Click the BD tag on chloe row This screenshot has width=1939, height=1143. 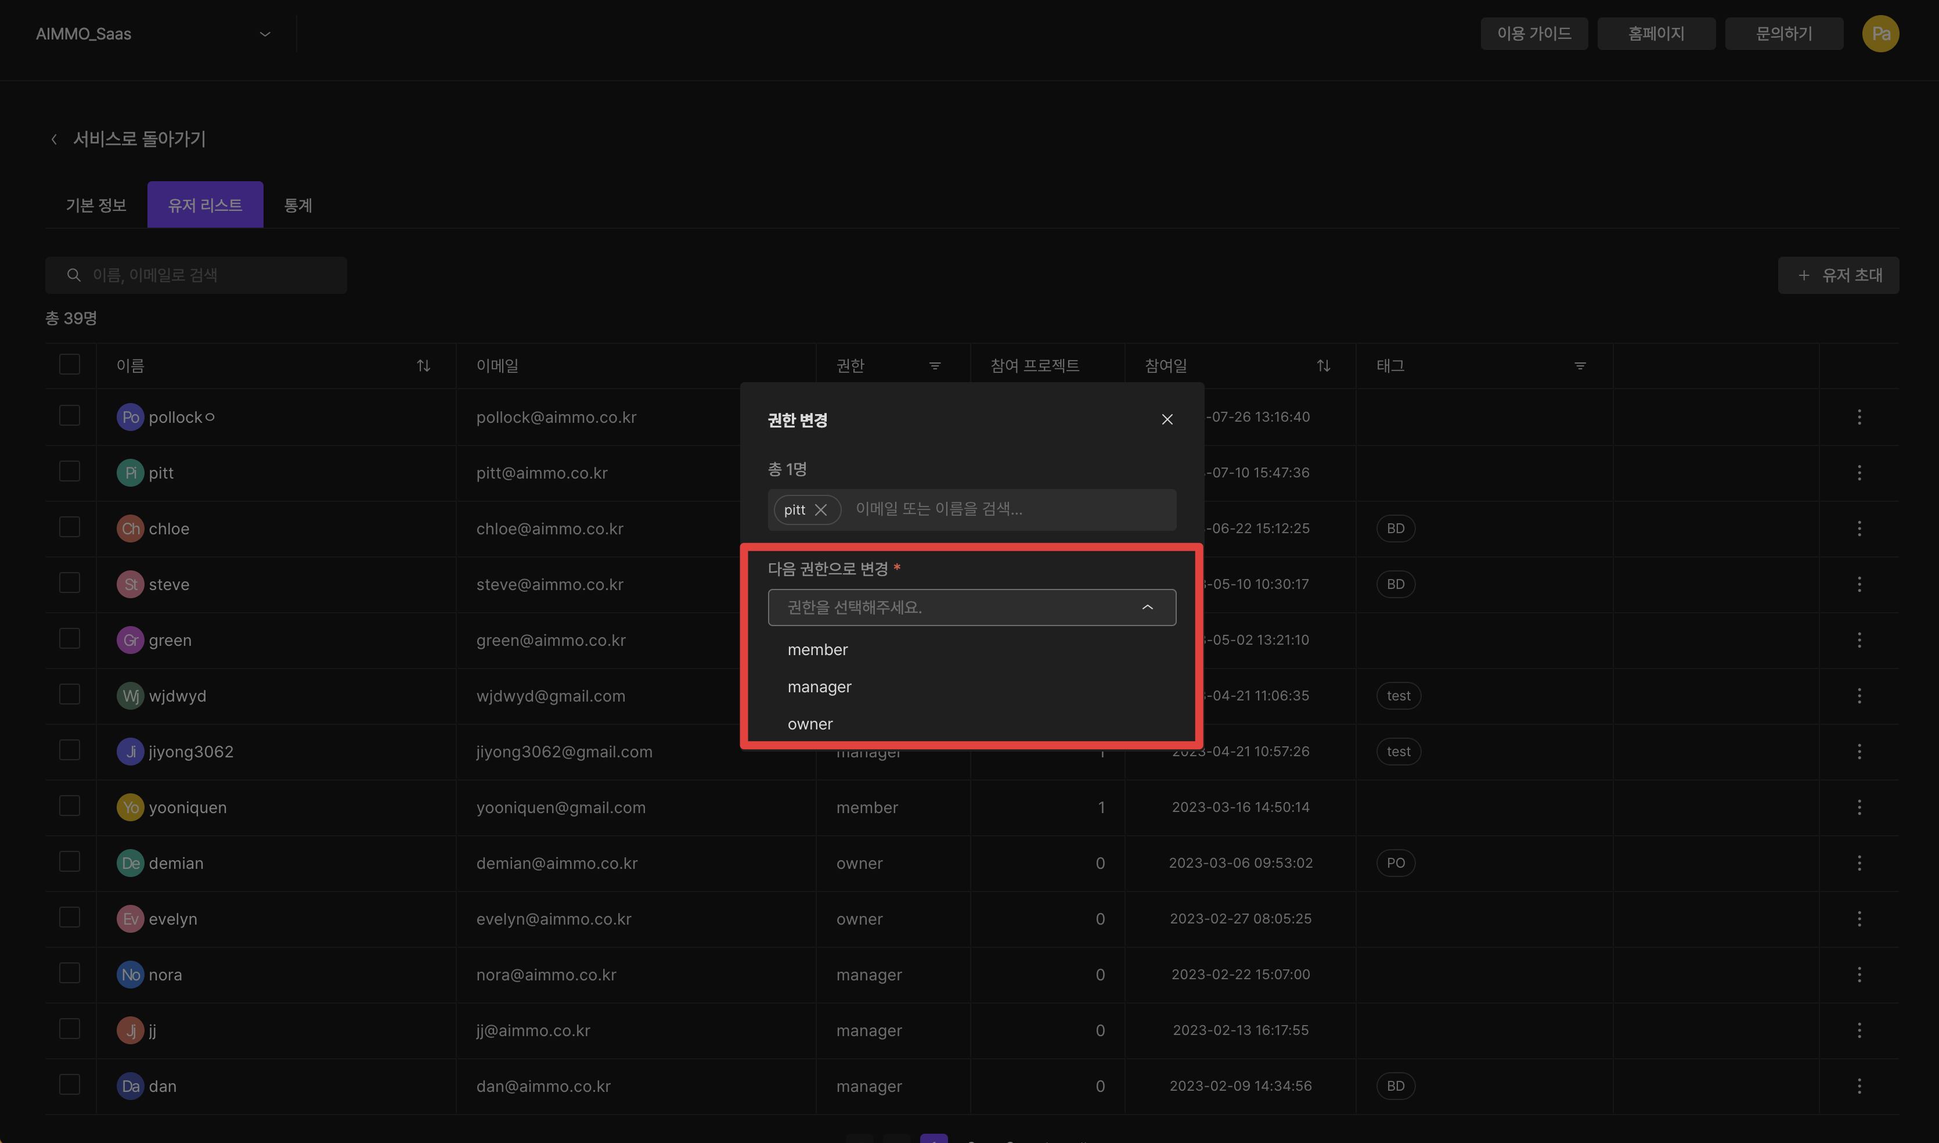[x=1396, y=529]
